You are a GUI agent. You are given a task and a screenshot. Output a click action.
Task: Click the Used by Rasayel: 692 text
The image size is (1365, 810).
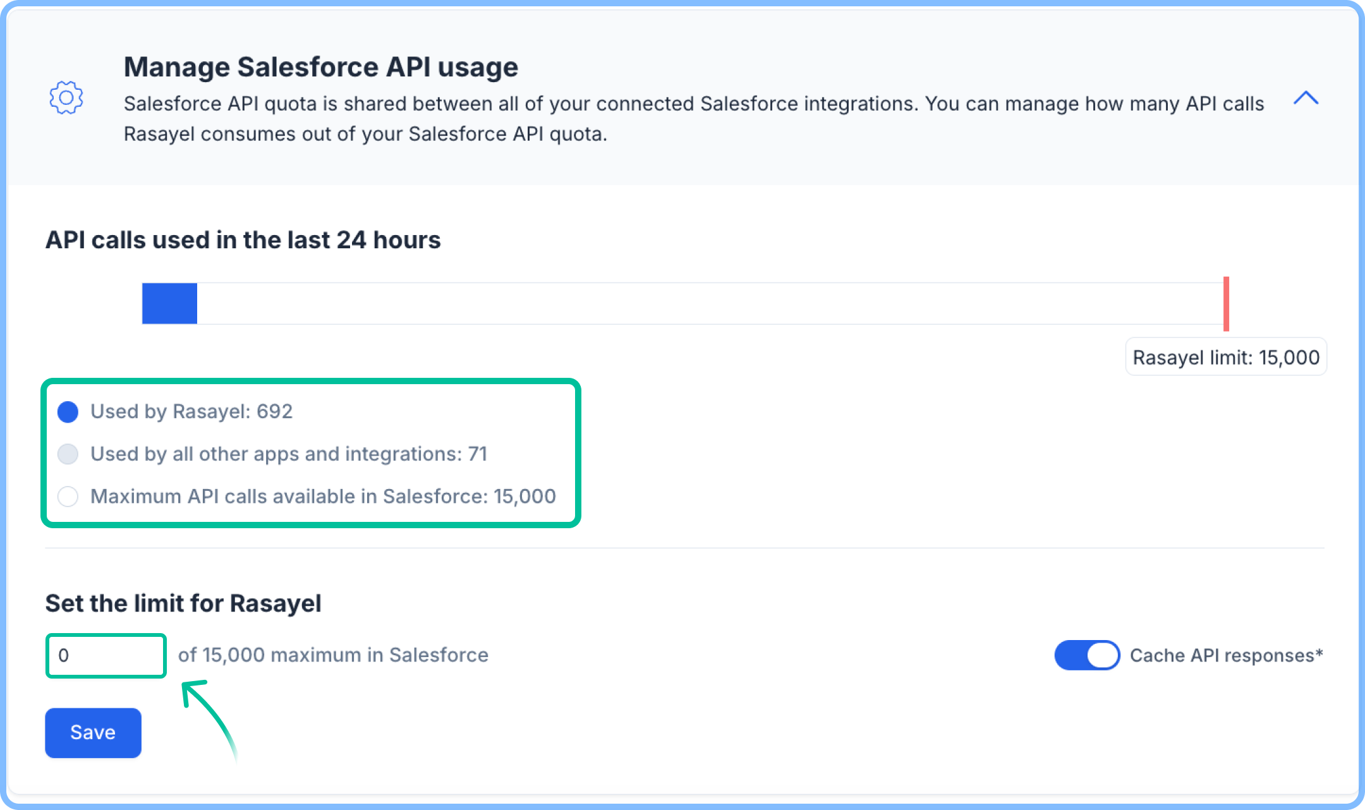click(191, 412)
